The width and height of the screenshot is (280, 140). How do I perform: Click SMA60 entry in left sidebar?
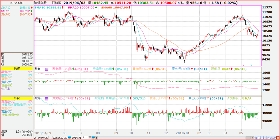coord(17,14)
